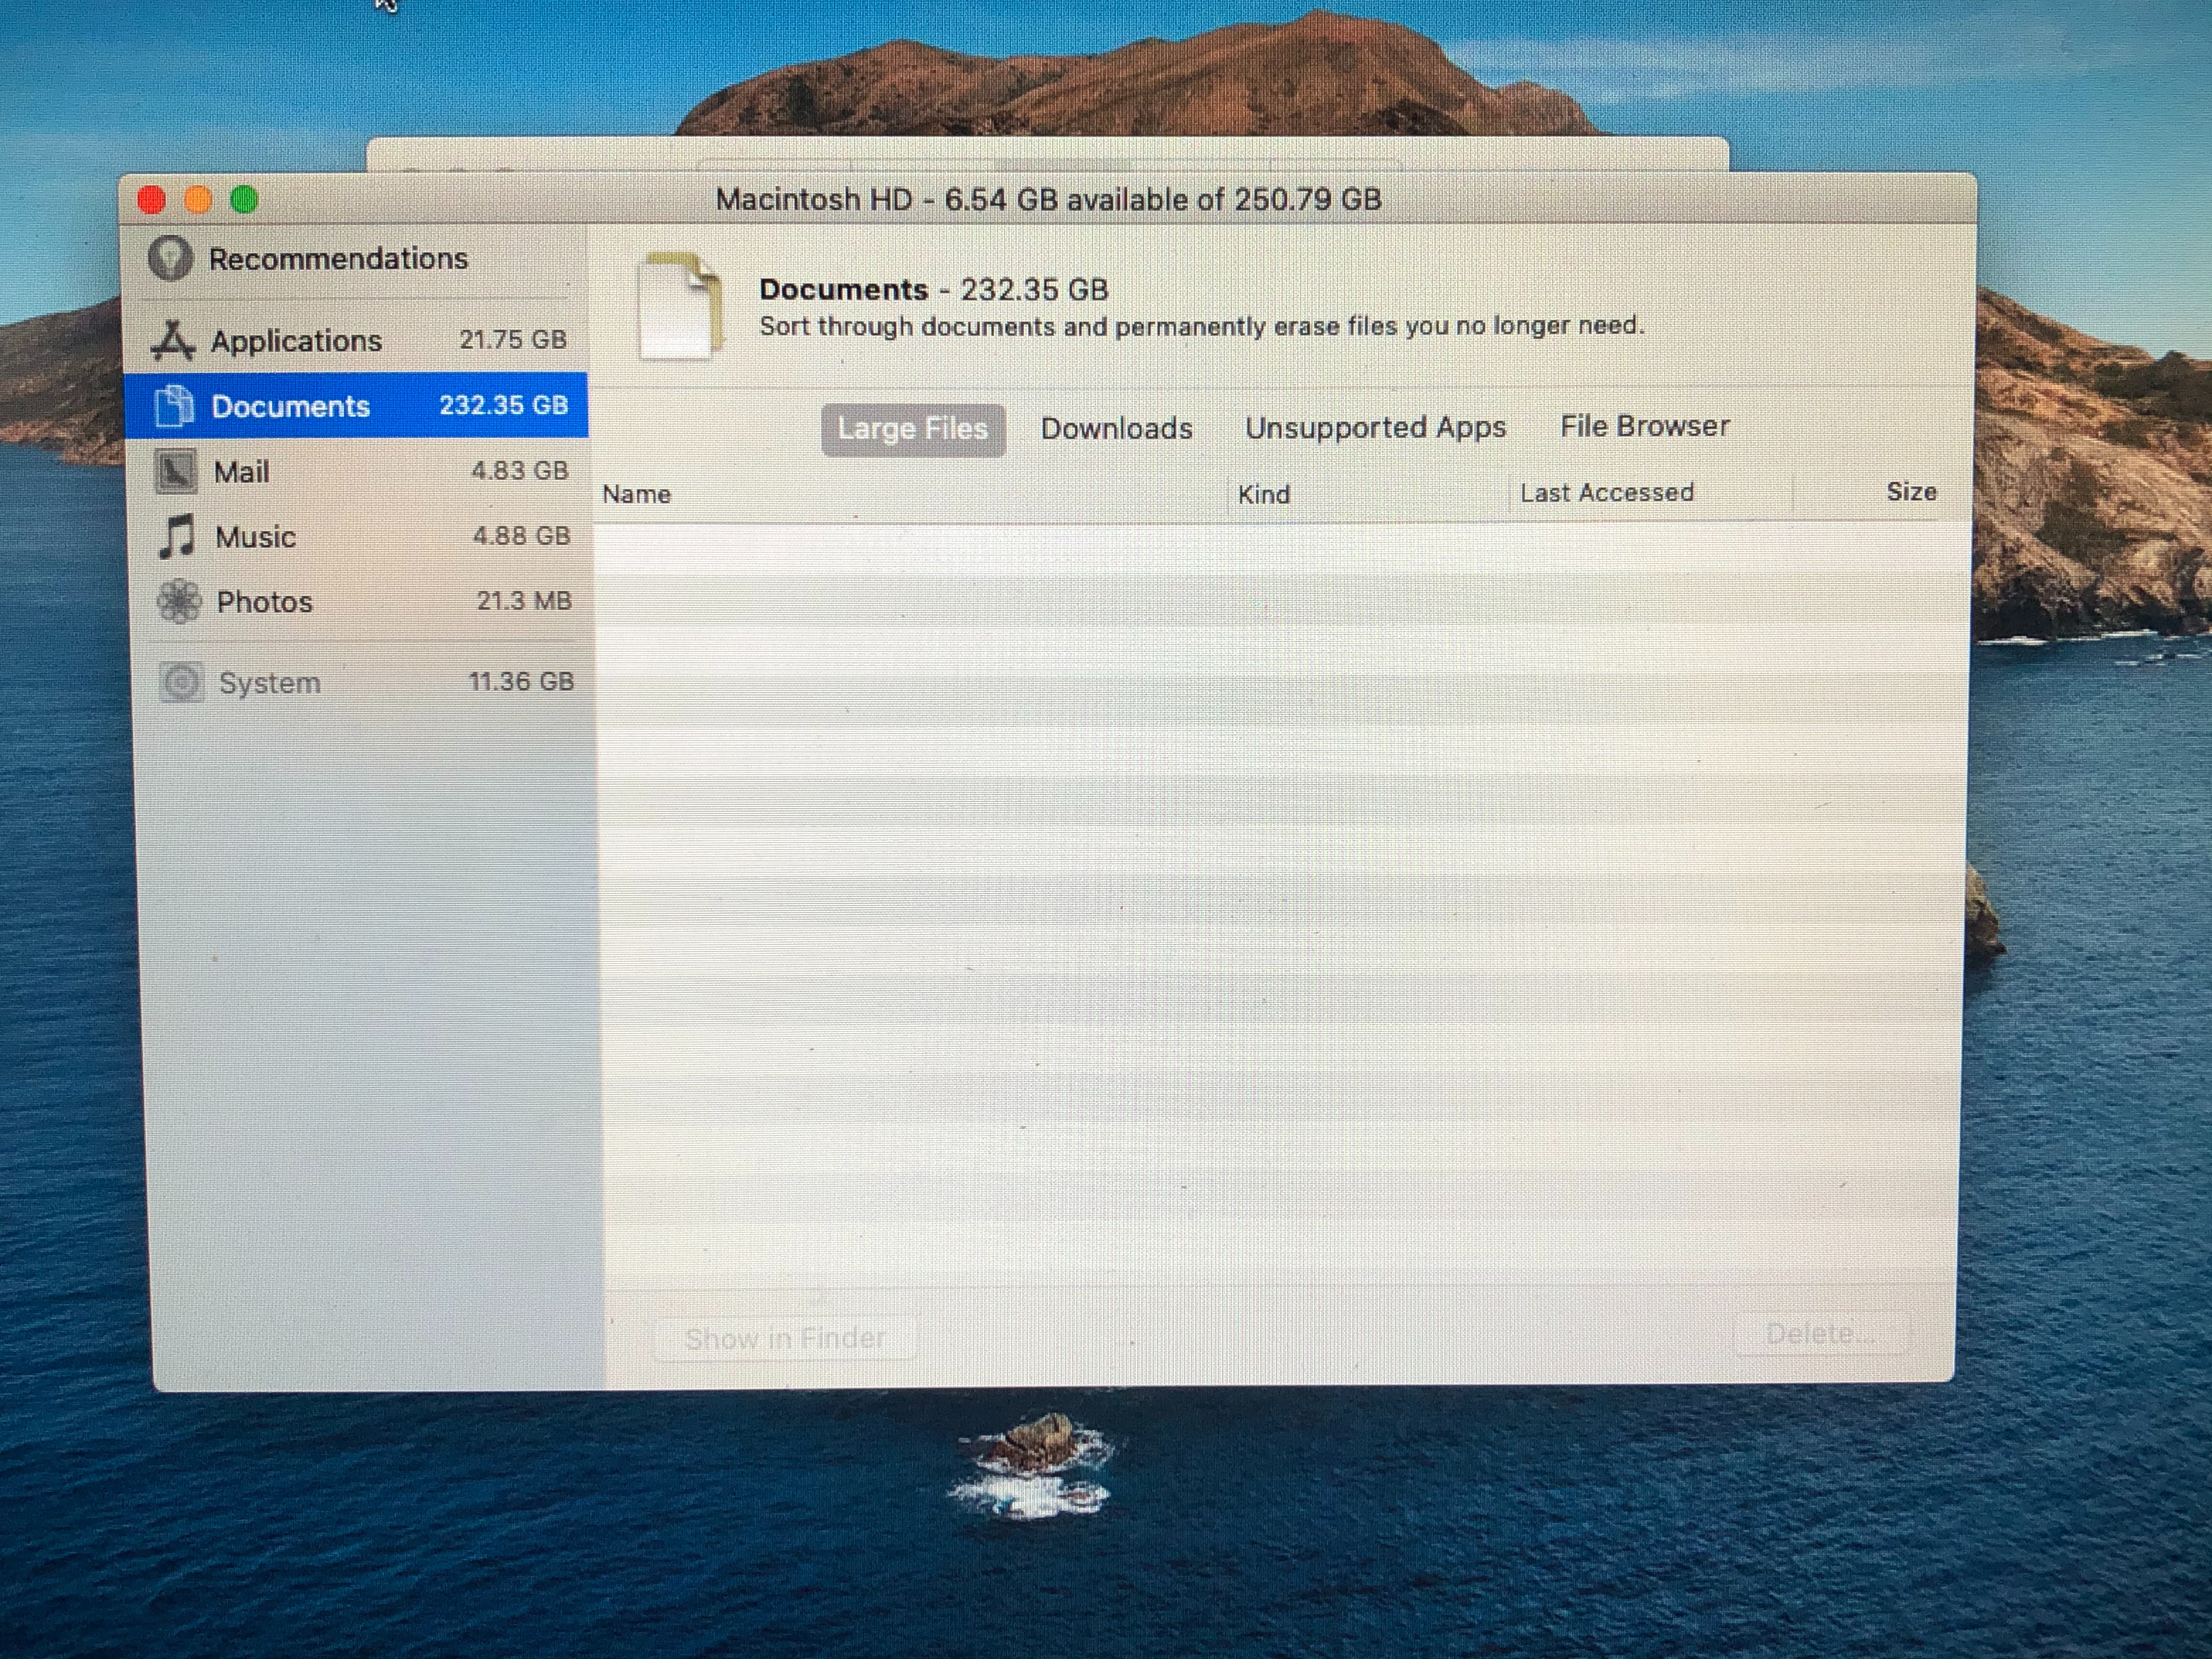
Task: Click the large Documents file icon
Action: pos(680,306)
